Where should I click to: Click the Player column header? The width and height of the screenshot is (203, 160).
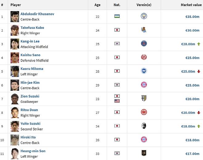16,5
